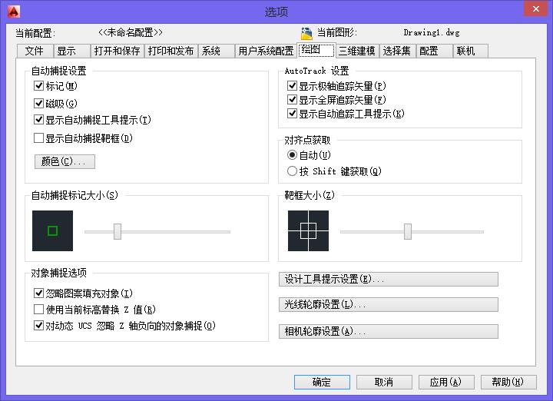This screenshot has height=401, width=553.
Task: Select the 用户系统配置 tab
Action: [266, 51]
